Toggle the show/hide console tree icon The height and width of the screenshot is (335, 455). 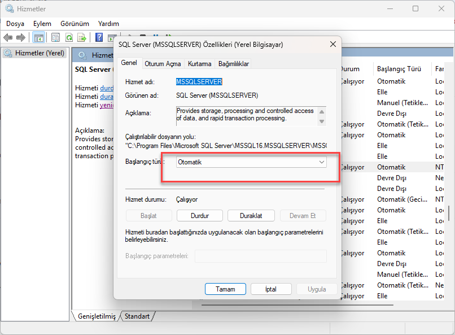tap(38, 37)
